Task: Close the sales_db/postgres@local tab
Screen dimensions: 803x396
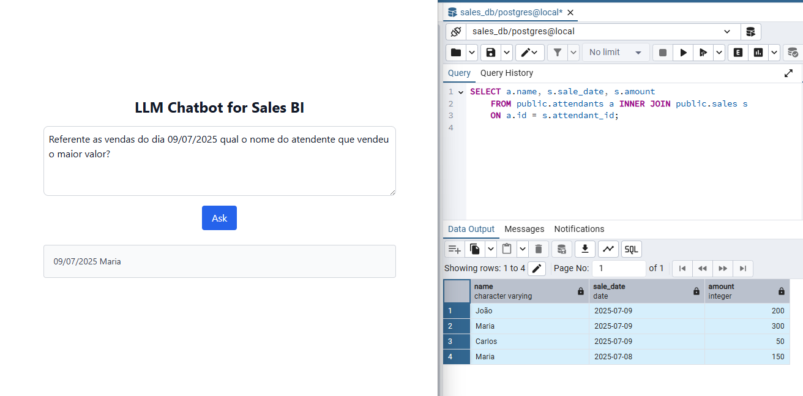Action: coord(570,12)
